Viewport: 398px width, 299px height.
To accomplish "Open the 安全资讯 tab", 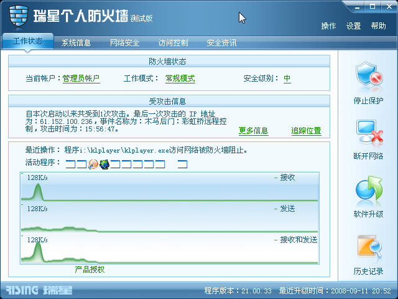I will coord(221,43).
